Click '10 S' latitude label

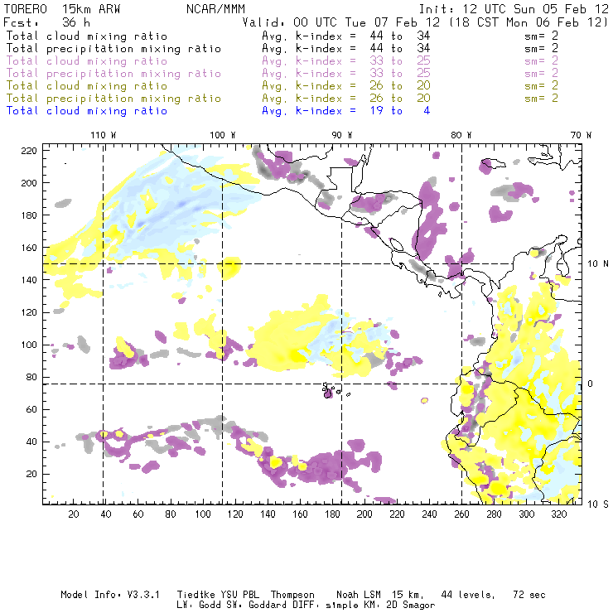[x=598, y=504]
